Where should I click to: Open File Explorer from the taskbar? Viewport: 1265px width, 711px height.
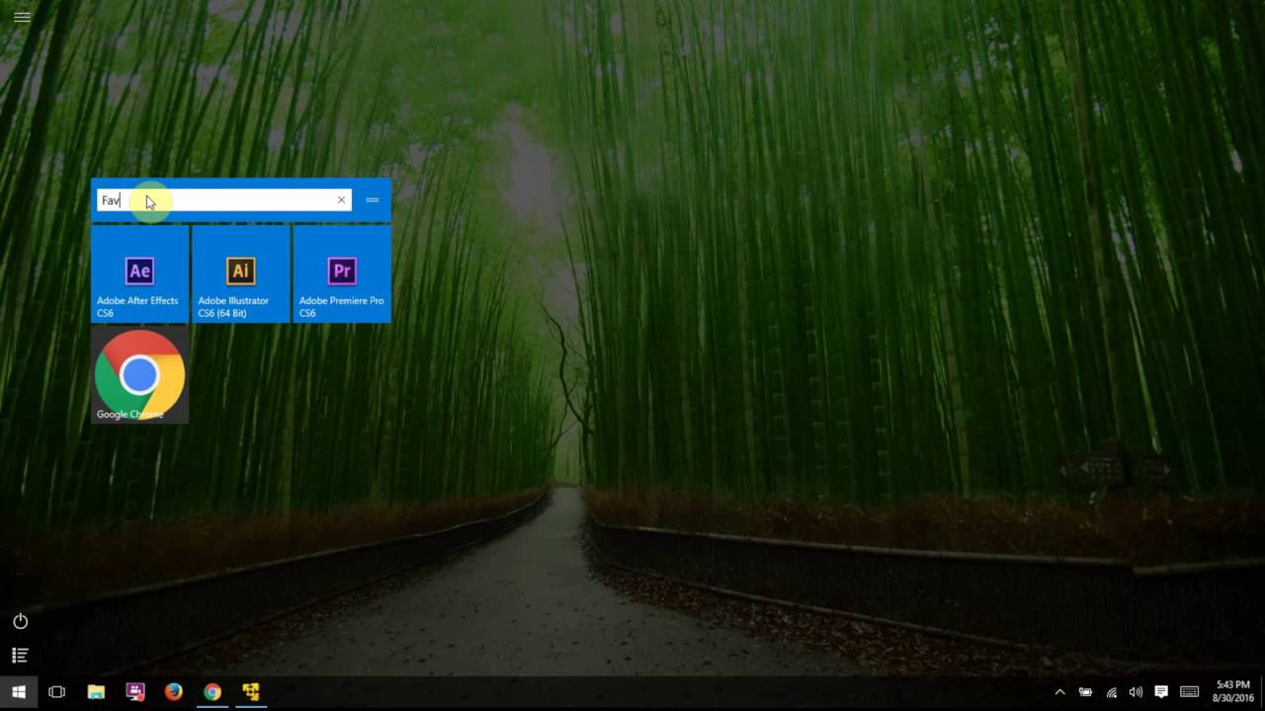[96, 692]
